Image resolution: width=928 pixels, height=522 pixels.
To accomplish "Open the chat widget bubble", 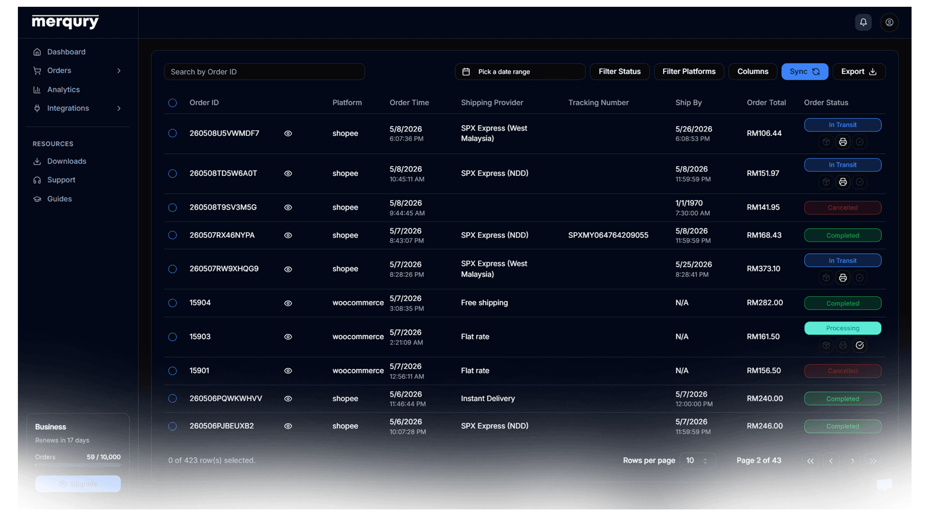I will click(x=884, y=484).
